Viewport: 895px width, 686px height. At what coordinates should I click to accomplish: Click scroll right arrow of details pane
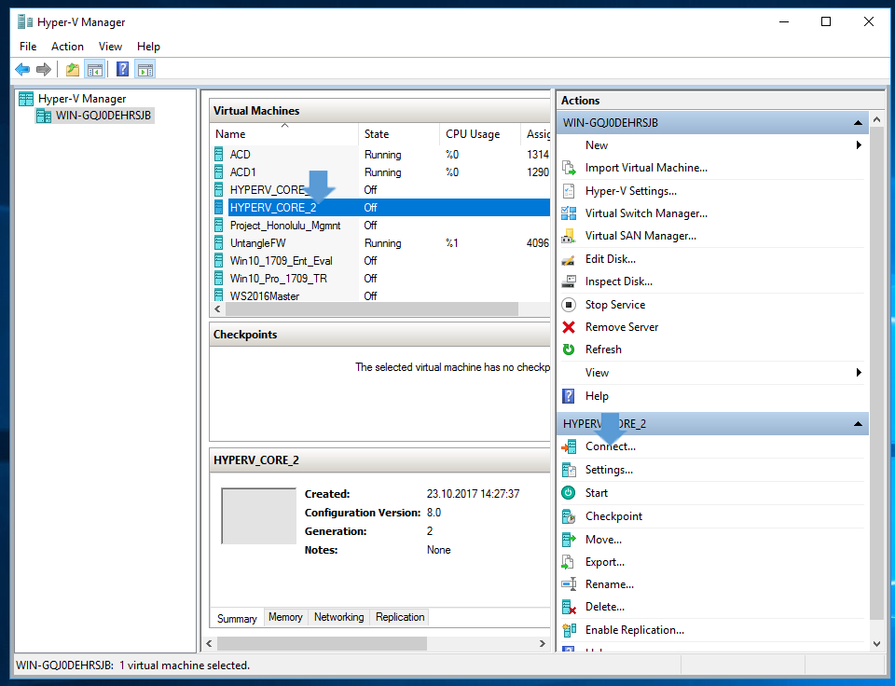tap(542, 644)
